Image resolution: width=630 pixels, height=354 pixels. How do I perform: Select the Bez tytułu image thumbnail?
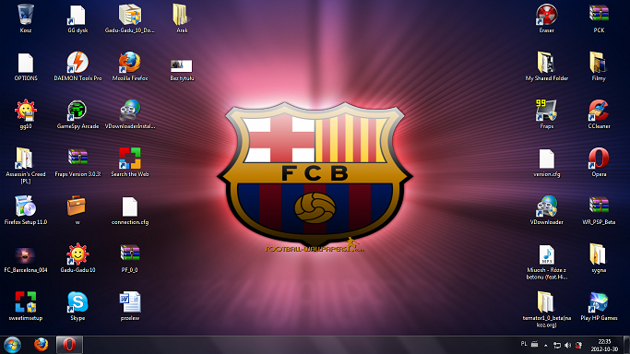tap(182, 66)
